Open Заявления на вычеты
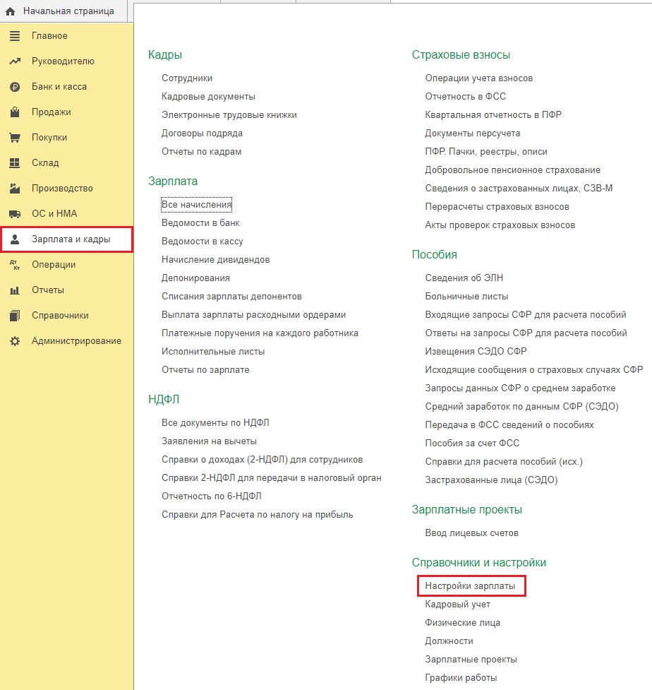This screenshot has width=652, height=690. pyautogui.click(x=210, y=441)
